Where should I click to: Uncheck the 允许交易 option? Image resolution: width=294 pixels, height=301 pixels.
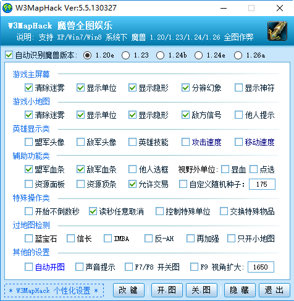coord(132,184)
